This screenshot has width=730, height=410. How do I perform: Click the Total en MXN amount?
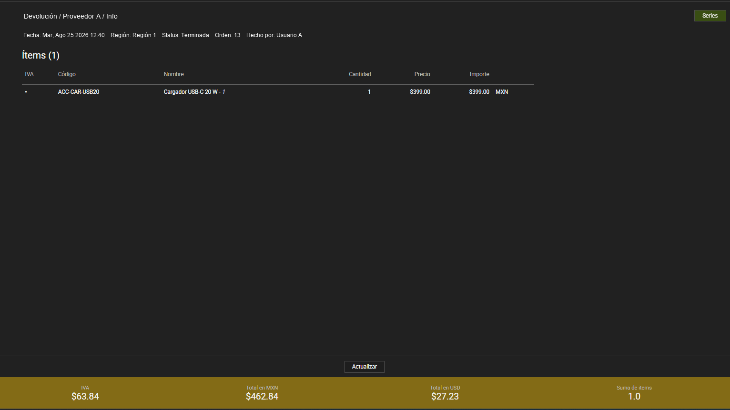(262, 396)
